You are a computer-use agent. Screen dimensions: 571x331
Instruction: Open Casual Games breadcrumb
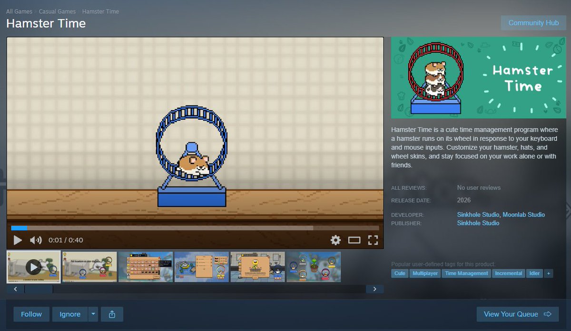(x=57, y=11)
